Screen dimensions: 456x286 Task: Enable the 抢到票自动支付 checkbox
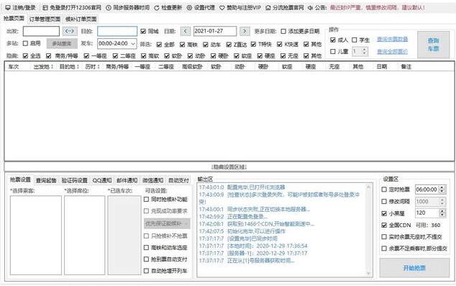click(146, 259)
